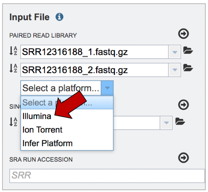Expand the SRR12316188_1.fastq.gz dropdown arrow
The width and height of the screenshot is (208, 192).
[175, 52]
